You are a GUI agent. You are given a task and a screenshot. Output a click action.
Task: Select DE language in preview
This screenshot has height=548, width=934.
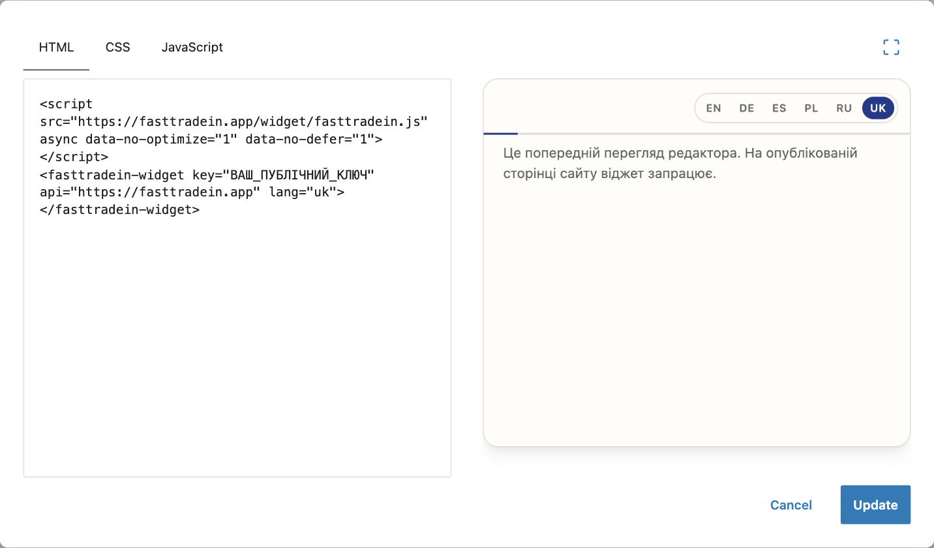[x=747, y=108]
